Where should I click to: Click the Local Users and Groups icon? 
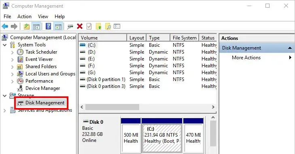pos(20,74)
